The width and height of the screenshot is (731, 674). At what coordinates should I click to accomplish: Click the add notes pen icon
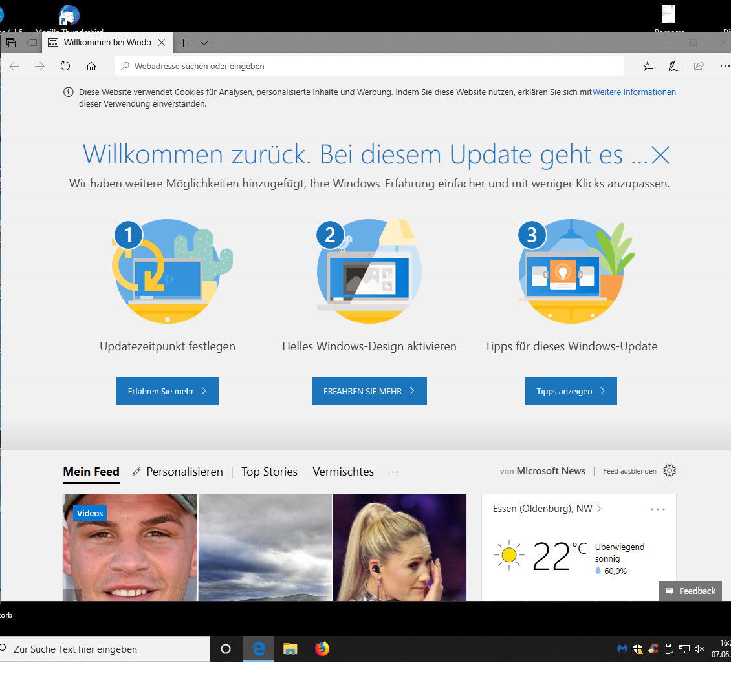coord(673,66)
